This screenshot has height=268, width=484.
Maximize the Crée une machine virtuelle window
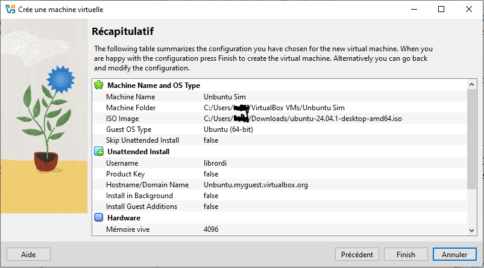point(441,9)
